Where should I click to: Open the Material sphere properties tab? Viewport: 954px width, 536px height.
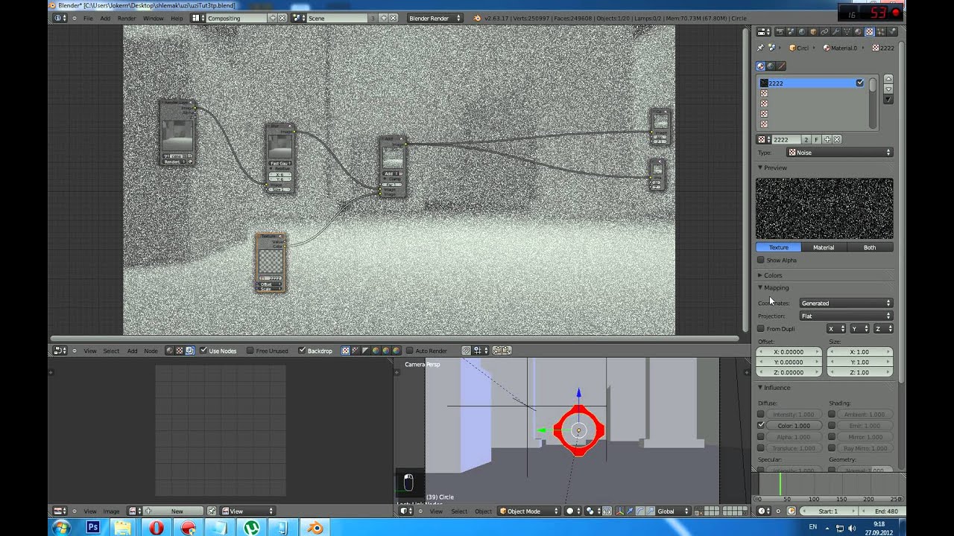[858, 32]
